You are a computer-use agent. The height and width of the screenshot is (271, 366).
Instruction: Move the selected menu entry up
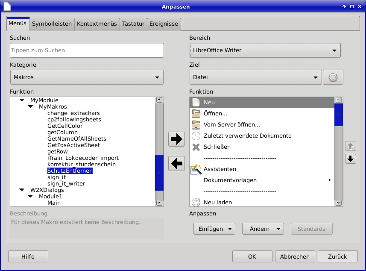click(x=350, y=146)
